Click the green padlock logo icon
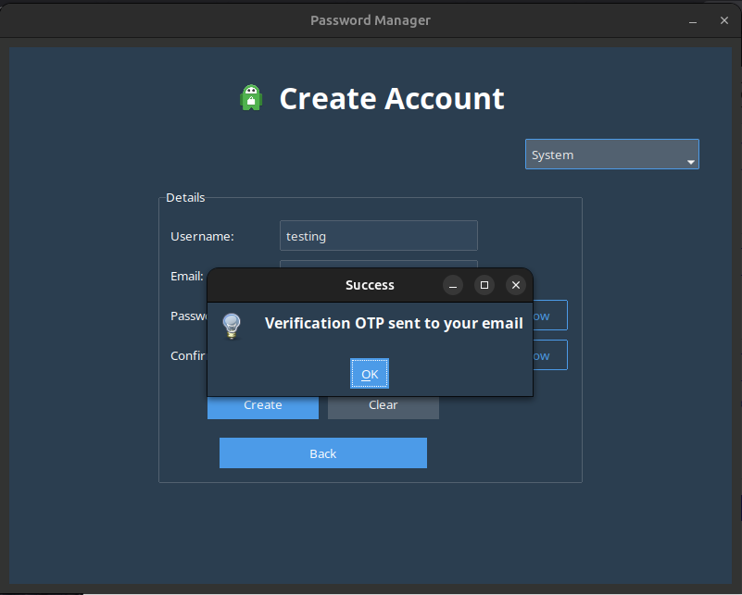 (x=251, y=98)
